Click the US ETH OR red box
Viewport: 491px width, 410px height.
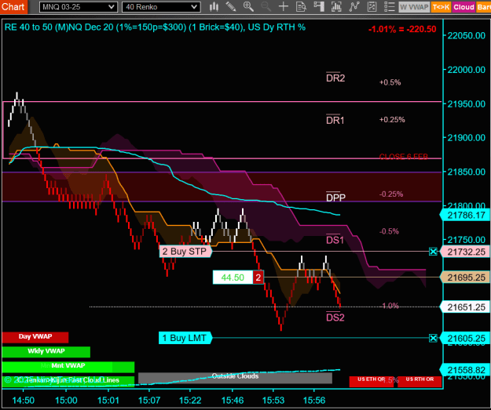click(x=372, y=381)
